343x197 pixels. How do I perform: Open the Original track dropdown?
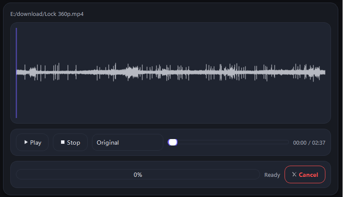(128, 142)
